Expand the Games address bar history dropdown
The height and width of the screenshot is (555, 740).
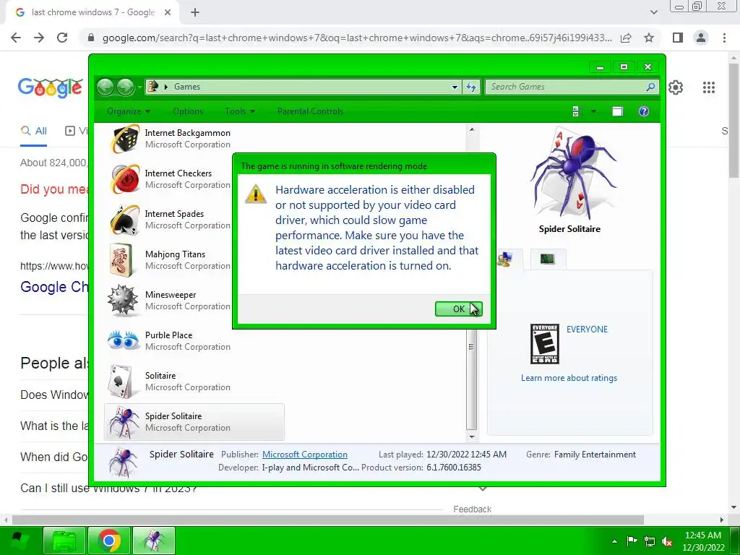(x=455, y=87)
